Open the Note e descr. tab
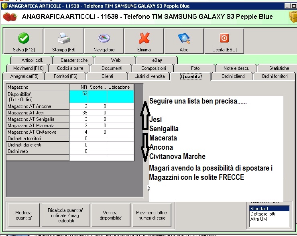The height and width of the screenshot is (236, 297). pyautogui.click(x=236, y=68)
